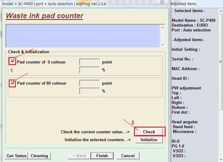Click the Adjusted items panel scroll-up arrow
Image resolution: width=223 pixels, height=162 pixels.
point(221,11)
